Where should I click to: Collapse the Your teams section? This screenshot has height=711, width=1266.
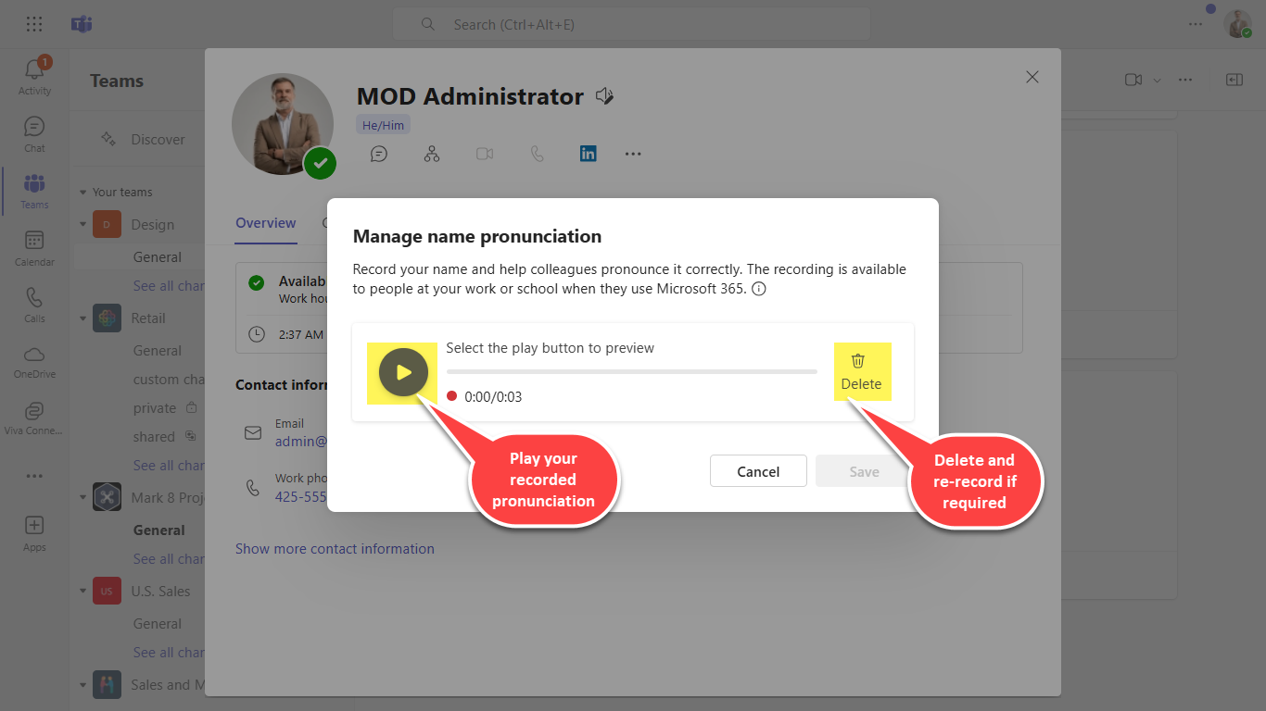[82, 193]
